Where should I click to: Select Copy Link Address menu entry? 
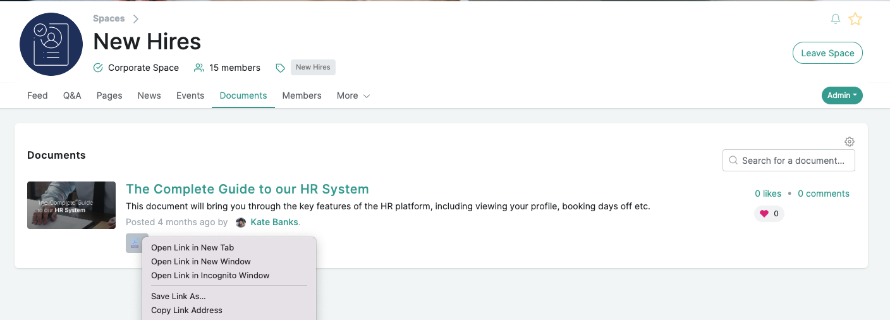186,311
